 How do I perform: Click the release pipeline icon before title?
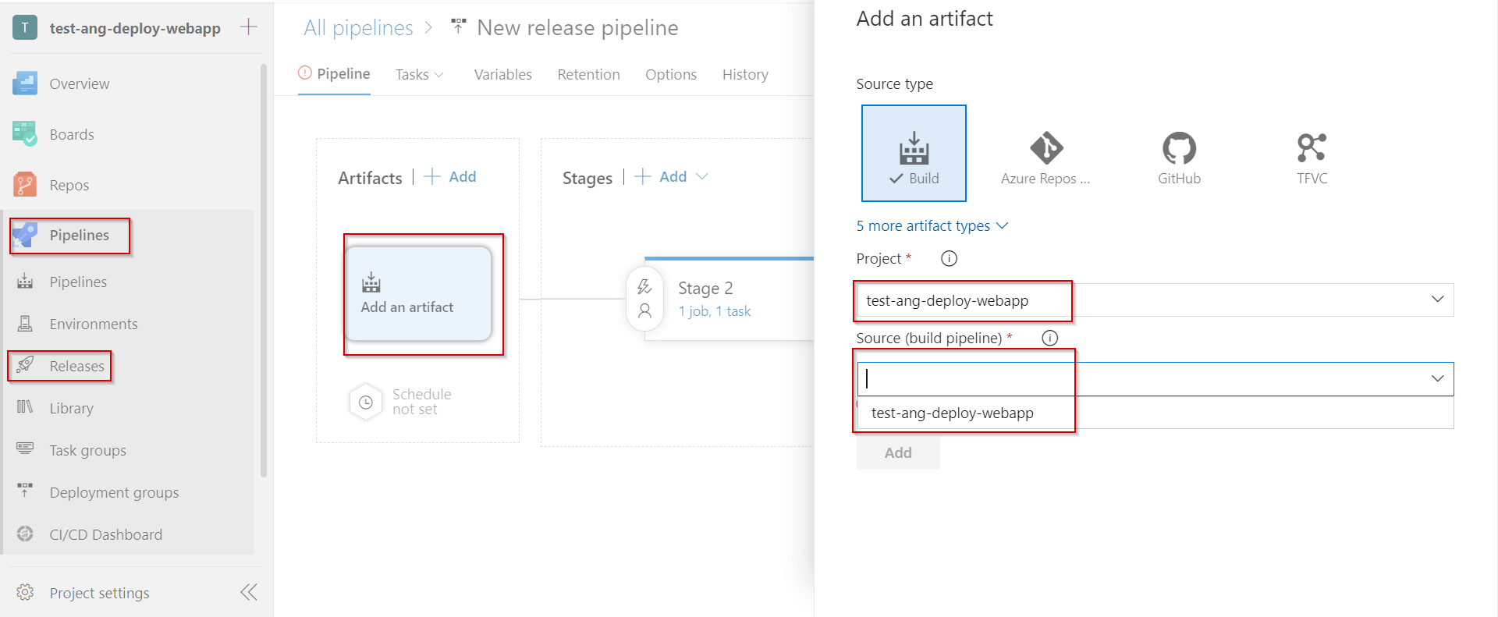click(459, 27)
